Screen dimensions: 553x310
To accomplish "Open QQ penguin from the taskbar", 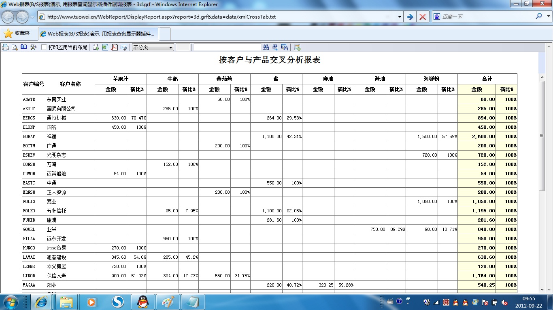I will coord(143,302).
